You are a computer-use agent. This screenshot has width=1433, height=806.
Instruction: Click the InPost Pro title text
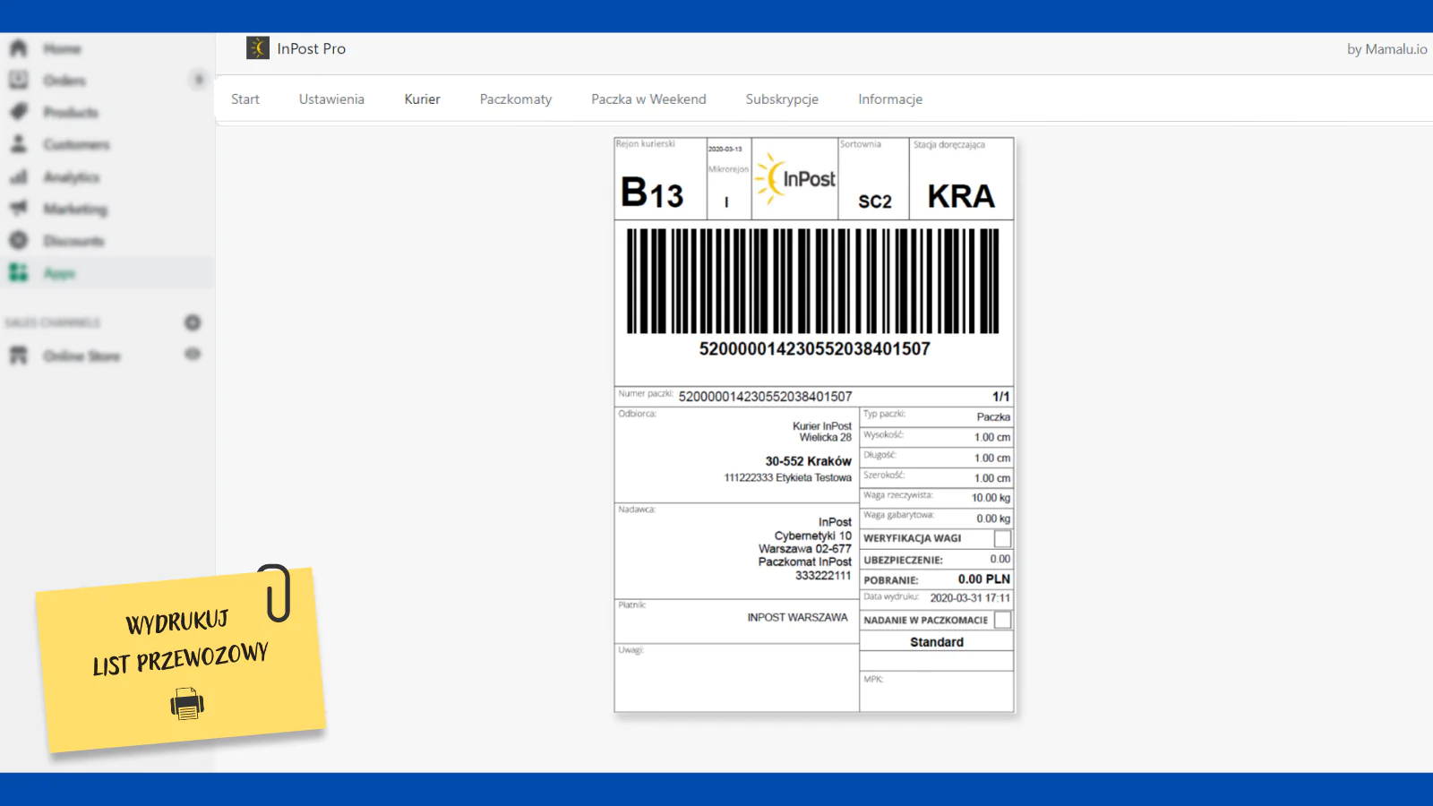(x=311, y=48)
